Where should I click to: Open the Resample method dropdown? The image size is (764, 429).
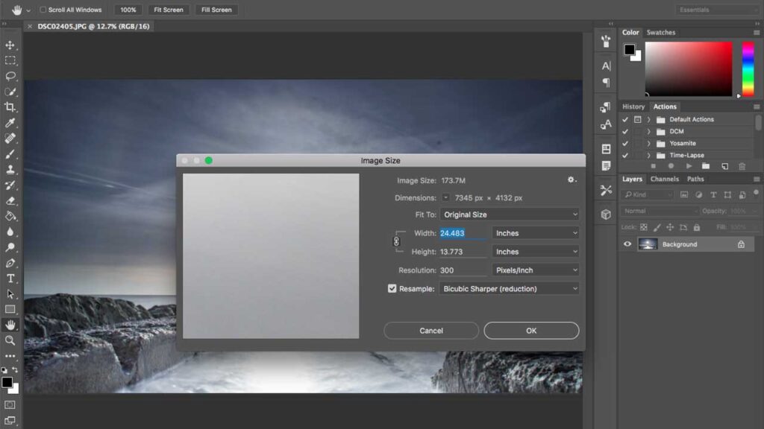coord(510,288)
